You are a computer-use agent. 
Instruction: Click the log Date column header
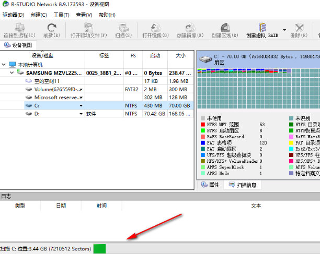(x=61, y=206)
